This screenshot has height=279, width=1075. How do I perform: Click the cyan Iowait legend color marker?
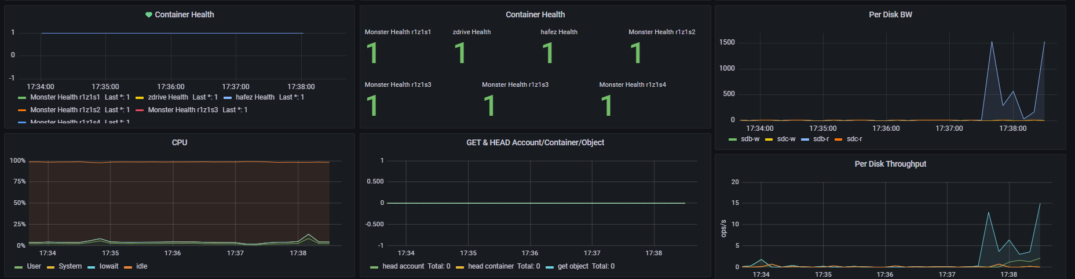click(92, 267)
